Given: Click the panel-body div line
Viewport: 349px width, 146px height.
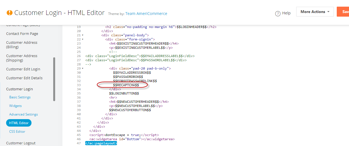Looking at the screenshot, I should (125, 35).
